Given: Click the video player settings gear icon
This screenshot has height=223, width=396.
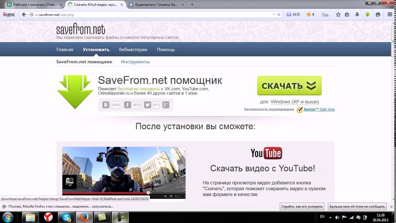Looking at the screenshot, I should point(170,196).
